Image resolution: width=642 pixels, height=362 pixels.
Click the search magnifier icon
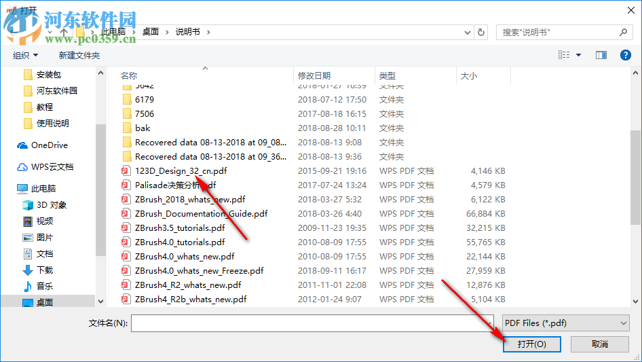(x=623, y=32)
